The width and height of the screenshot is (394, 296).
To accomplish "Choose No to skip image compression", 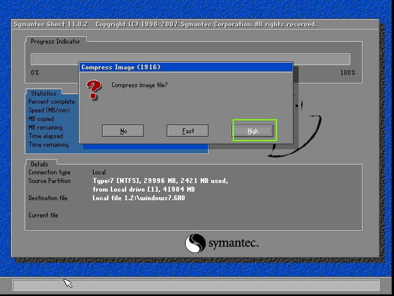I will (x=123, y=131).
